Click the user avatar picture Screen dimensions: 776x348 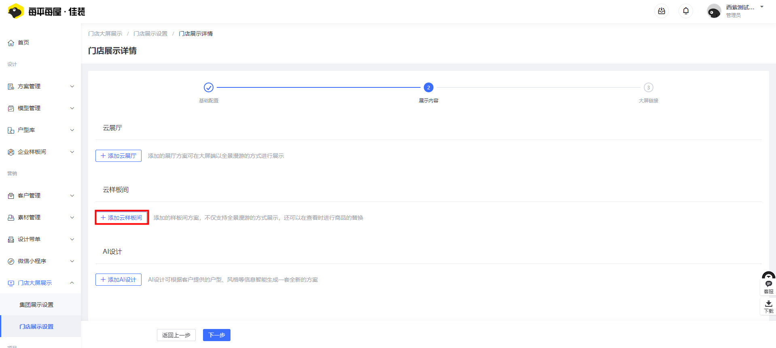point(714,11)
